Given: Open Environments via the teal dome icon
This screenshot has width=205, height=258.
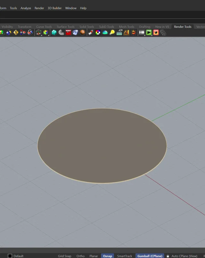Looking at the screenshot, I should pyautogui.click(x=105, y=33).
